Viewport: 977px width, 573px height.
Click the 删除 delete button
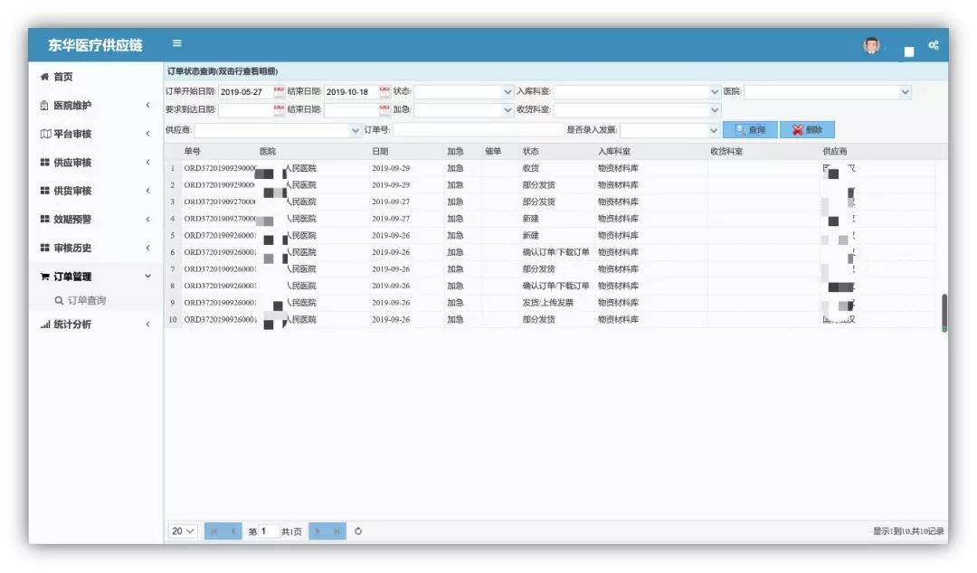[x=807, y=130]
